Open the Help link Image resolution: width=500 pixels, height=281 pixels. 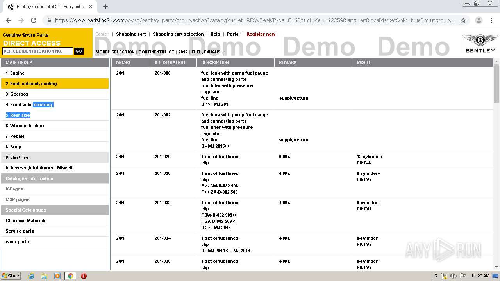tap(215, 34)
